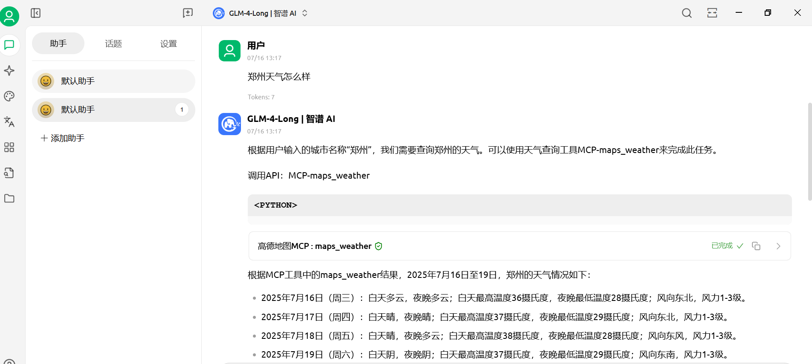The image size is (812, 364).
Task: Expand the maps_weather tool call details
Action: click(x=778, y=246)
